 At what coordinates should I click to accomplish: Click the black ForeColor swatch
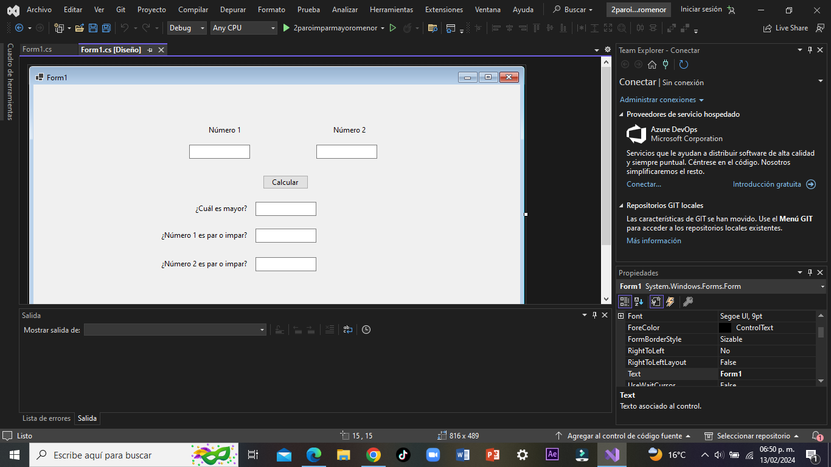coord(725,328)
